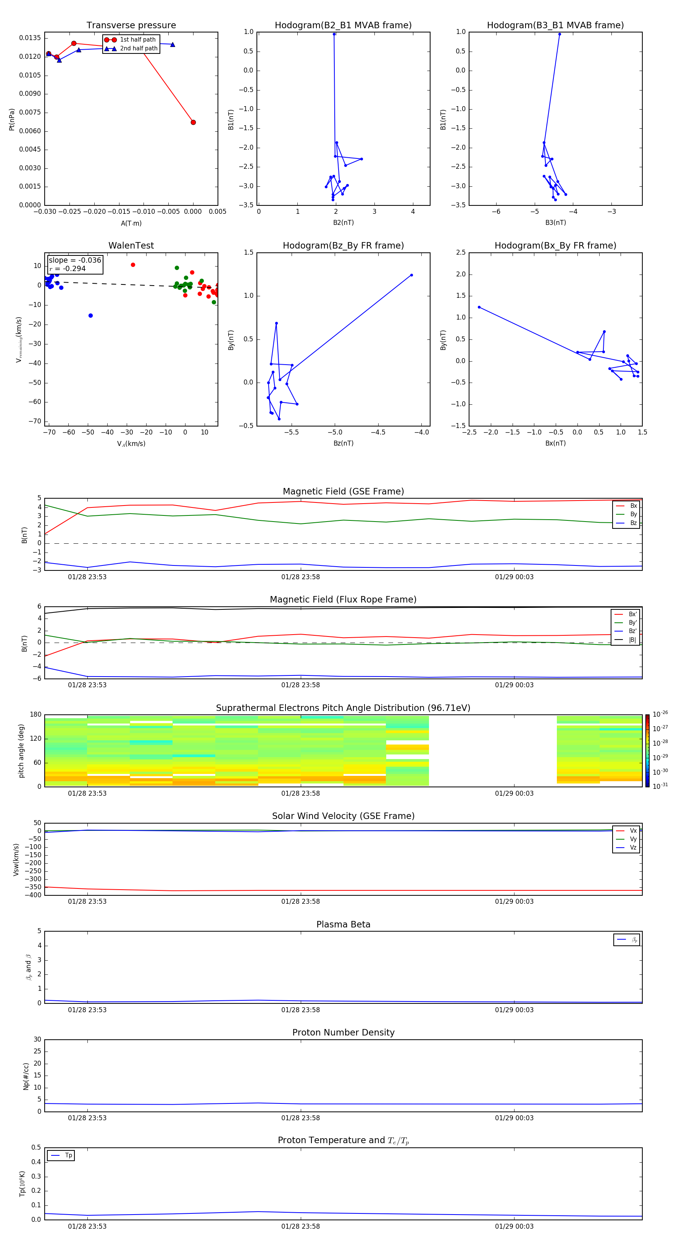Select 'Bz' in GSE magnetic field legend
The image size is (687, 1260).
(x=626, y=523)
